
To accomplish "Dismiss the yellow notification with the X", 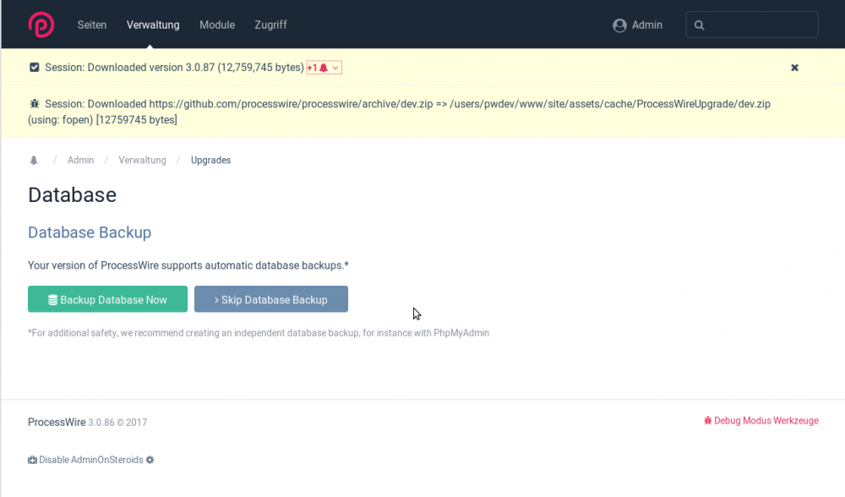I will click(x=794, y=68).
